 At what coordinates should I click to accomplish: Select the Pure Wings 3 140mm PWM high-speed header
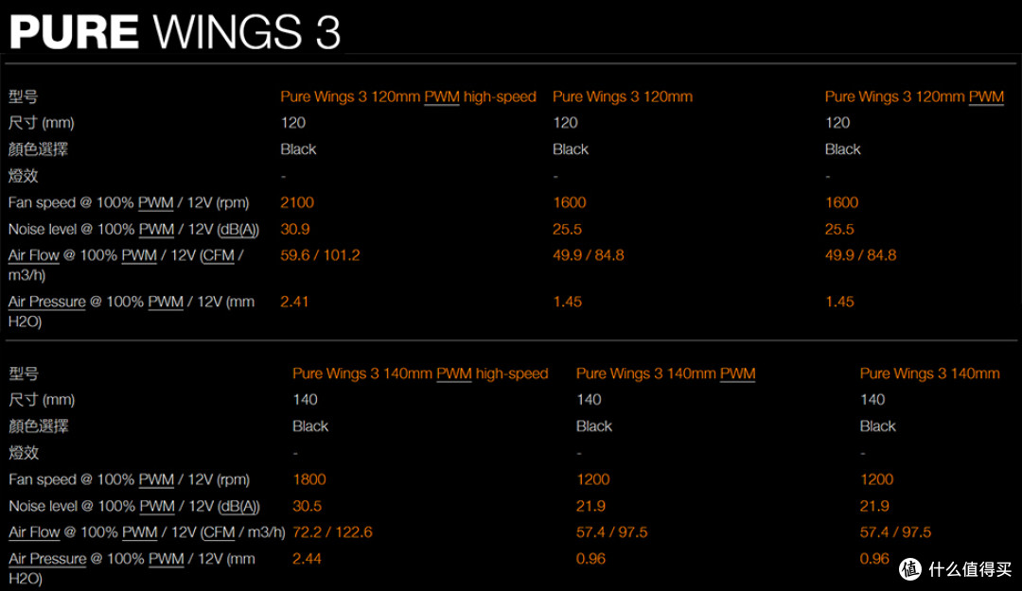420,374
